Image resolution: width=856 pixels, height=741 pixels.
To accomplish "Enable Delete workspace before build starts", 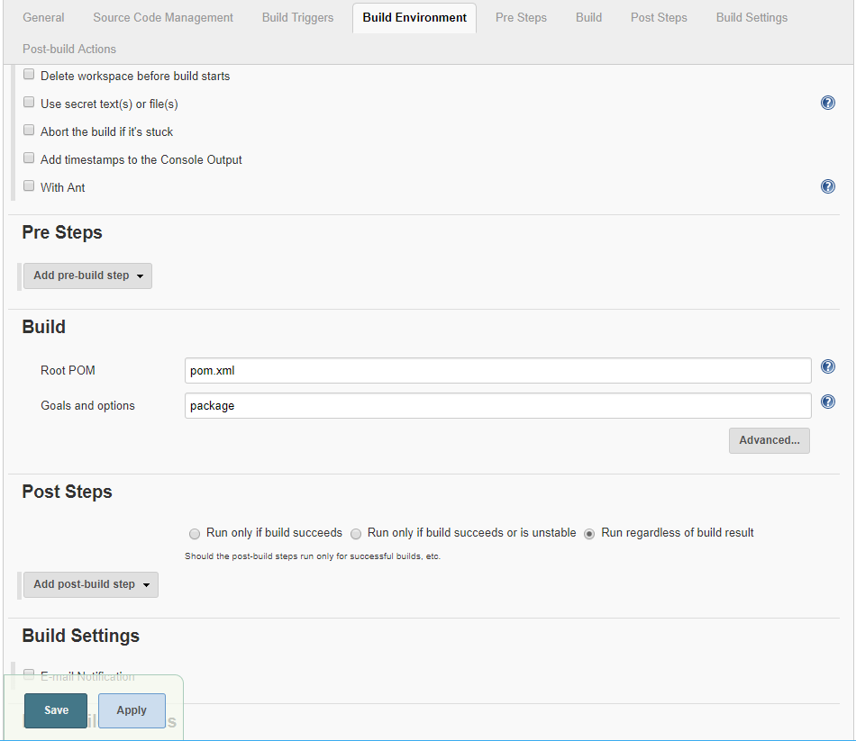I will (x=29, y=74).
